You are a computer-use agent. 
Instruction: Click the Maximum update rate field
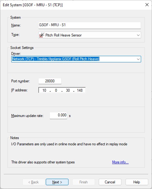click(x=58, y=115)
